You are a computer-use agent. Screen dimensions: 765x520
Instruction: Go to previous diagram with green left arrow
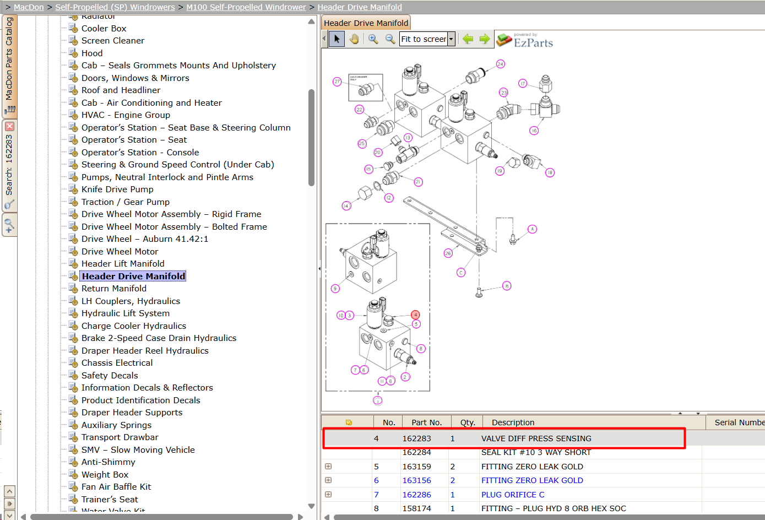point(468,39)
